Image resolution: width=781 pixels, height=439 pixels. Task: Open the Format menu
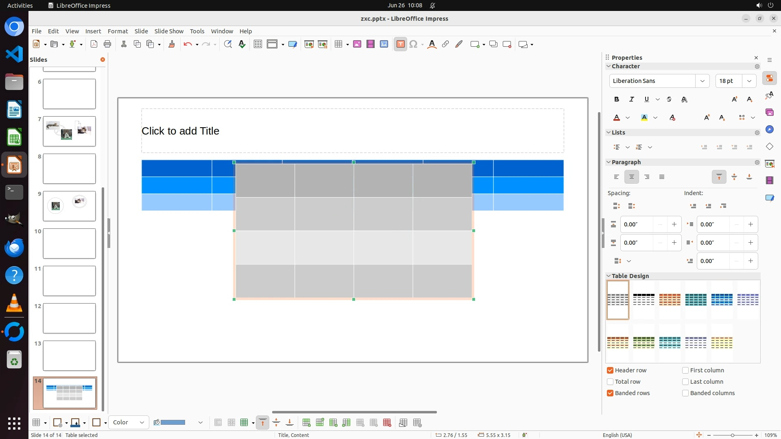click(x=118, y=31)
